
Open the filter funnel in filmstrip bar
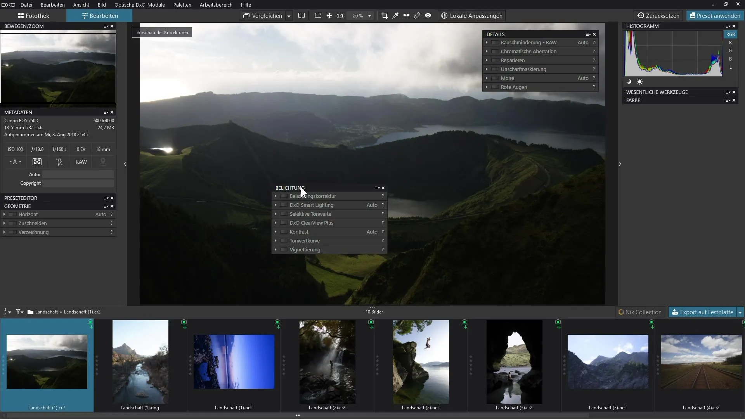19,312
